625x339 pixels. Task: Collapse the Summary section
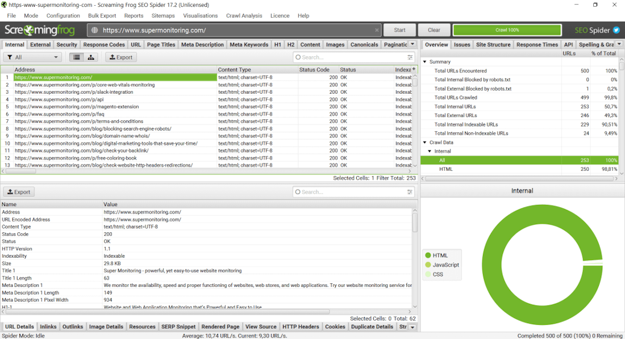424,62
